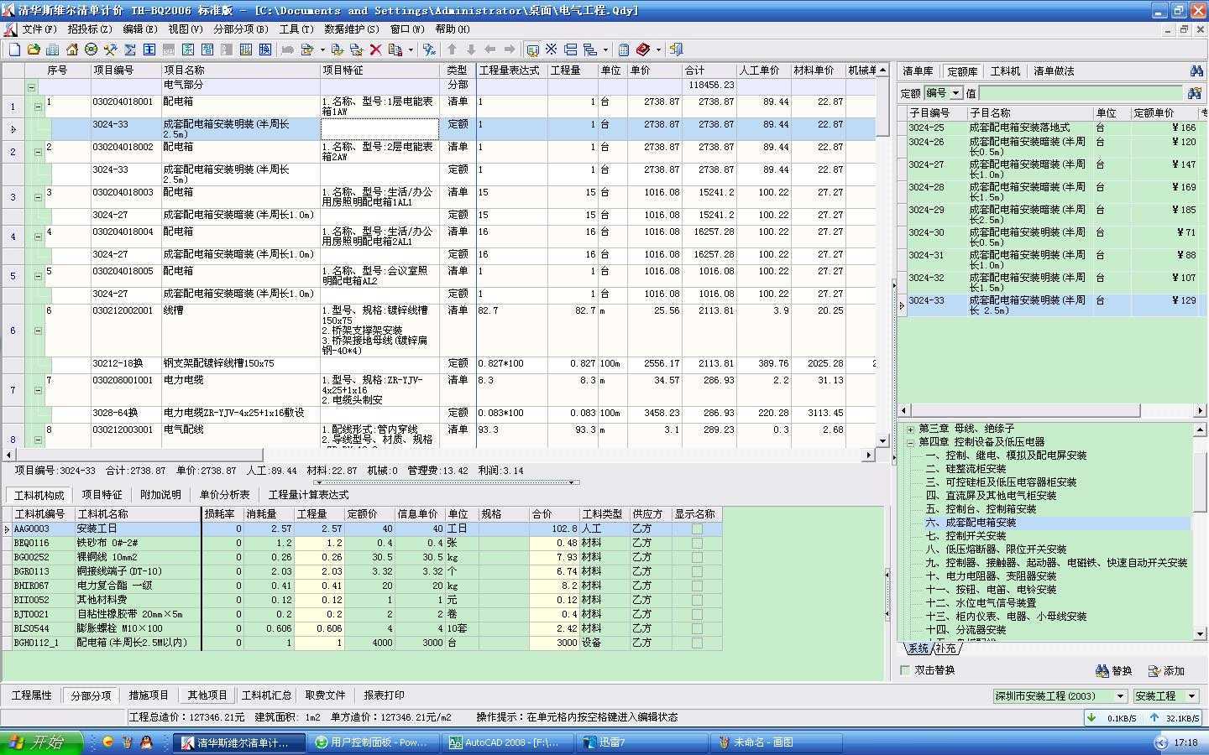Click the house icon in the toolbar
Screen dimensions: 1209x755
coord(72,49)
